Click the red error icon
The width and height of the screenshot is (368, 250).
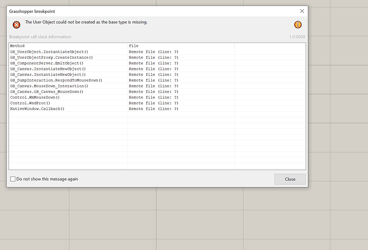pos(17,25)
